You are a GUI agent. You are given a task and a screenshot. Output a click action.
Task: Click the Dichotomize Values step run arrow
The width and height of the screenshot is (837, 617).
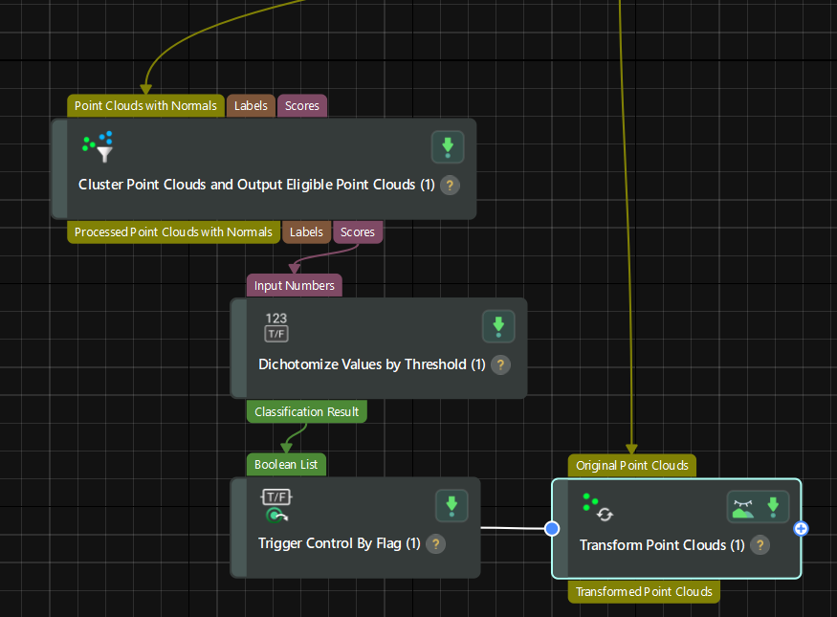coord(498,326)
